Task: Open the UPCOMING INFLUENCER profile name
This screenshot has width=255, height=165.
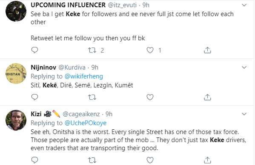Action: [x=68, y=5]
